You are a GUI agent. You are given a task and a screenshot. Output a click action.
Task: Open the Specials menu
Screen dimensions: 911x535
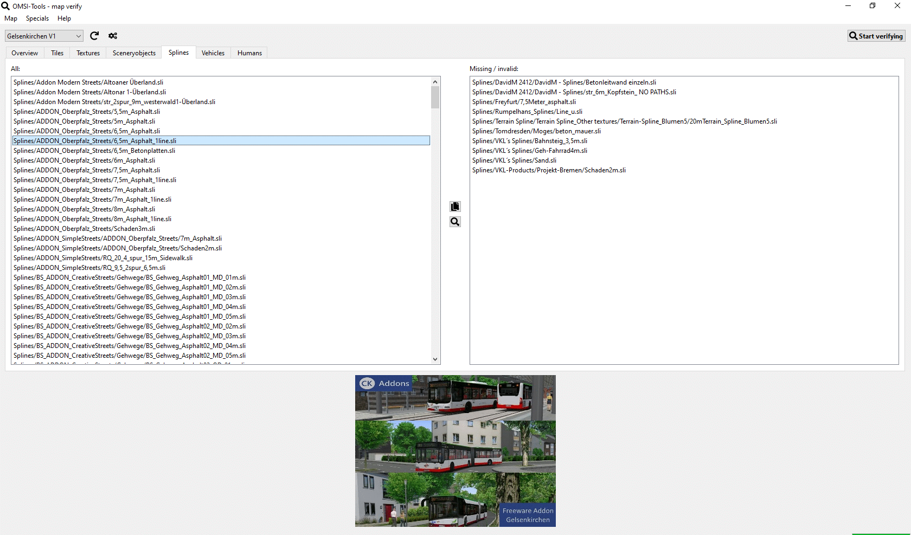(x=37, y=18)
